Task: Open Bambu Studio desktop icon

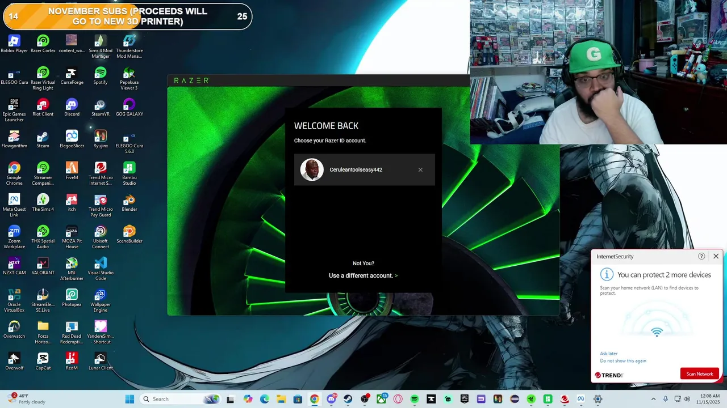Action: tap(129, 173)
